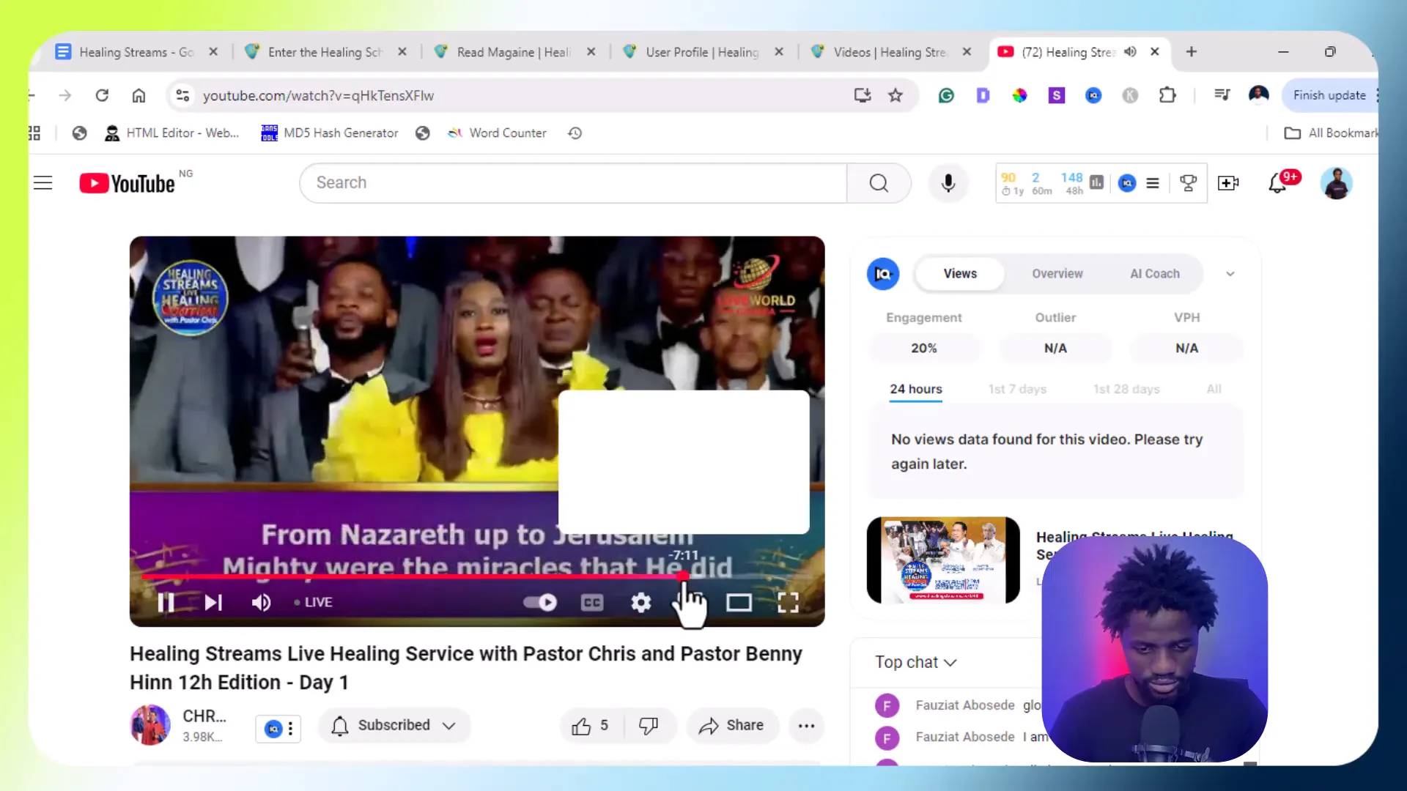Open the Create video icon

(x=1228, y=183)
